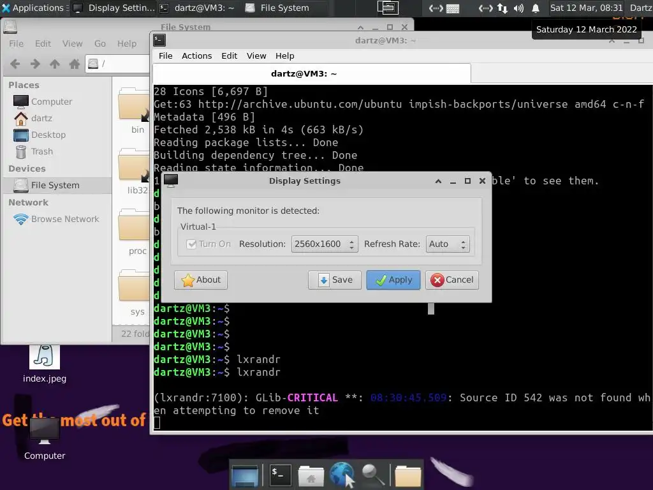This screenshot has width=653, height=490.
Task: Switch to dartz@VM3 taskbar entry
Action: (198, 8)
